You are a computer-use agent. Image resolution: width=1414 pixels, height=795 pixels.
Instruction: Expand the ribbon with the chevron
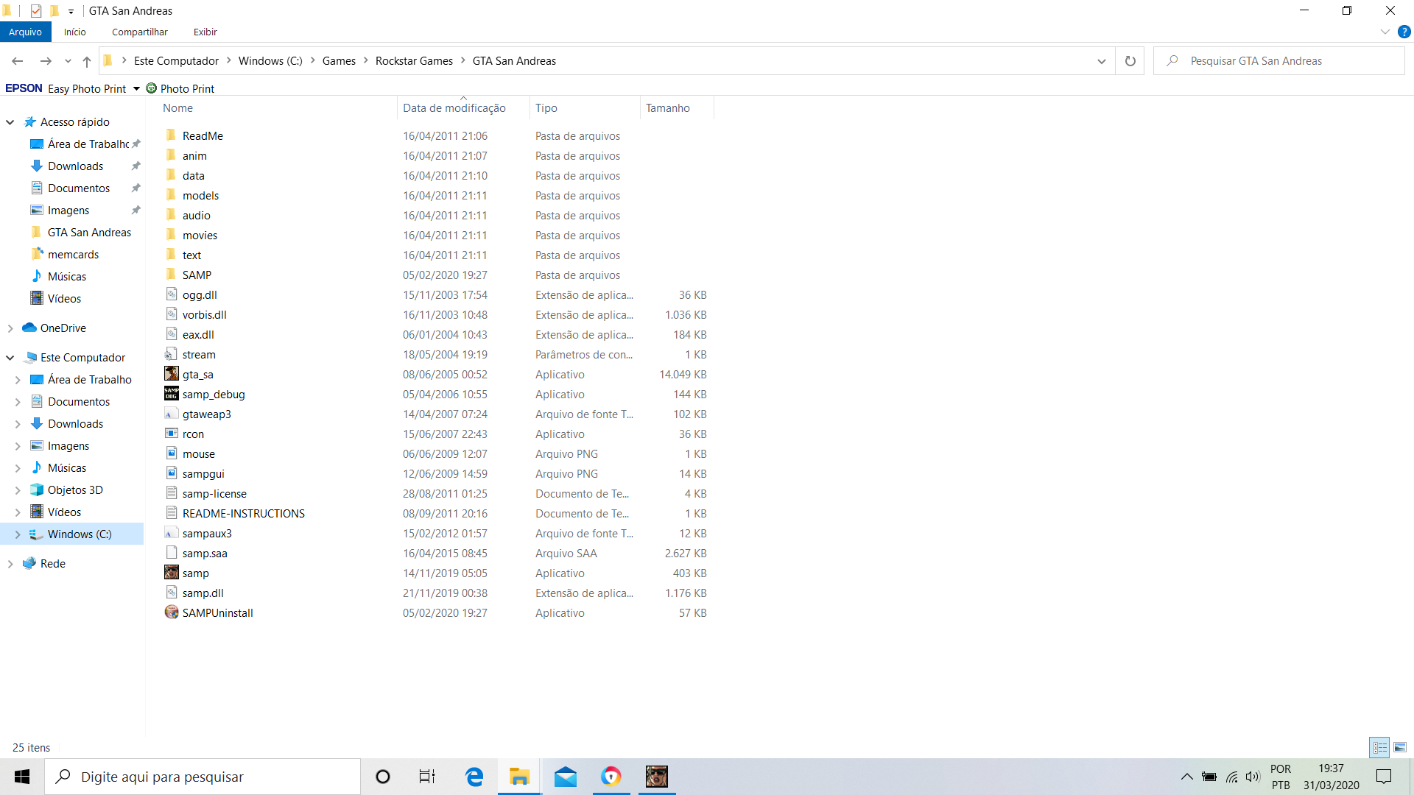tap(1385, 32)
